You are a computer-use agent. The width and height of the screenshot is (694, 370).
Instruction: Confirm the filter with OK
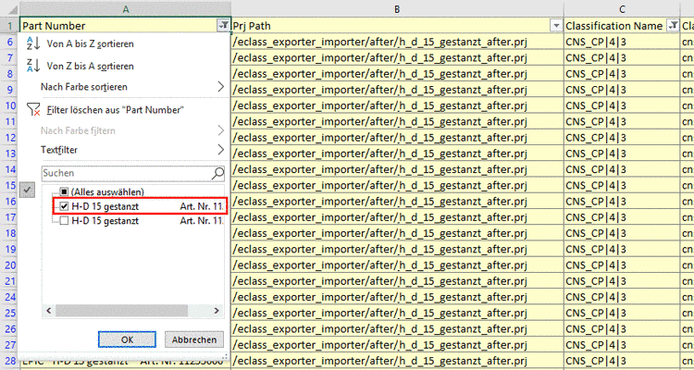[128, 339]
